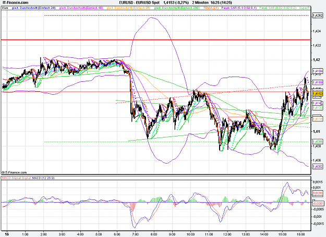Click the 1,408 price axis label
Viewport: 326px width, 237px height.
317,146
